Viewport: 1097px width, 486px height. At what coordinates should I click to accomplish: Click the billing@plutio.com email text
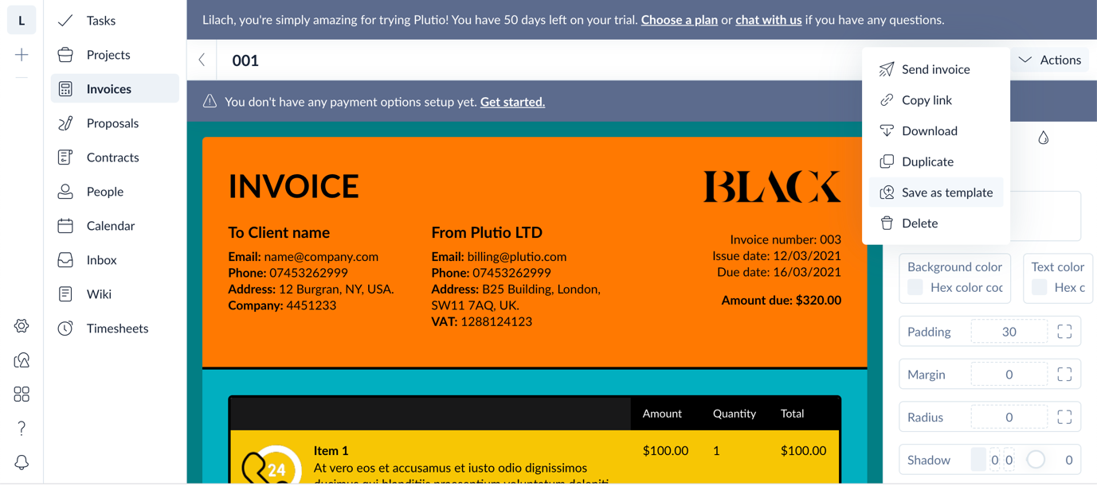point(517,257)
